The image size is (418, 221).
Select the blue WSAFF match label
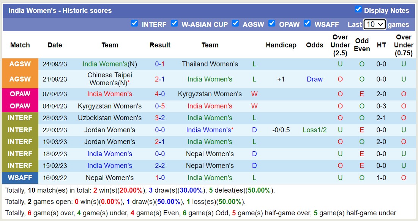coord(20,178)
